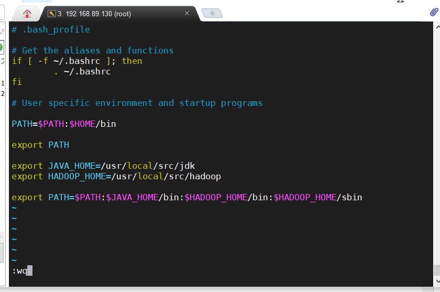Click the 'if [ -f ~/.bashrc ]; then' line
Image resolution: width=440 pixels, height=292 pixels.
coord(77,61)
